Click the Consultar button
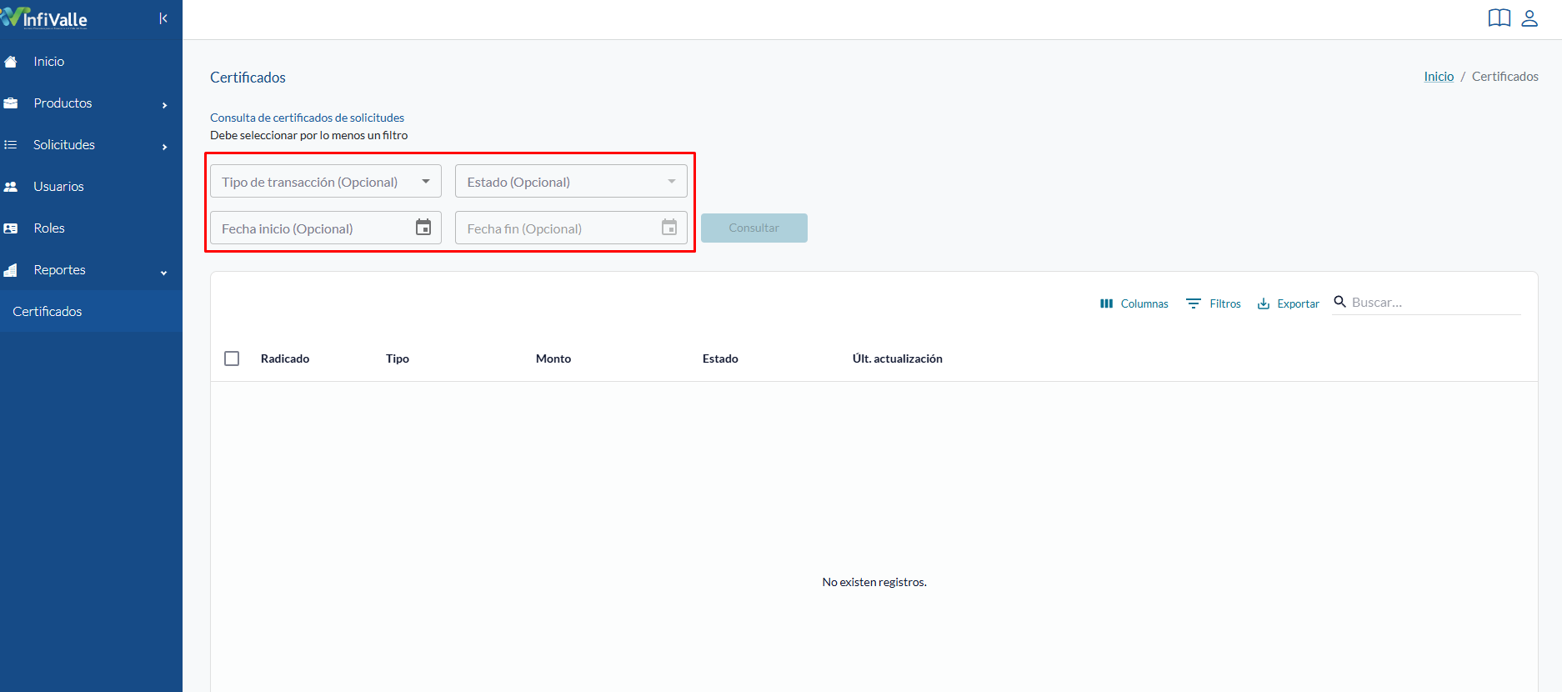Viewport: 1562px width, 692px height. pyautogui.click(x=754, y=228)
